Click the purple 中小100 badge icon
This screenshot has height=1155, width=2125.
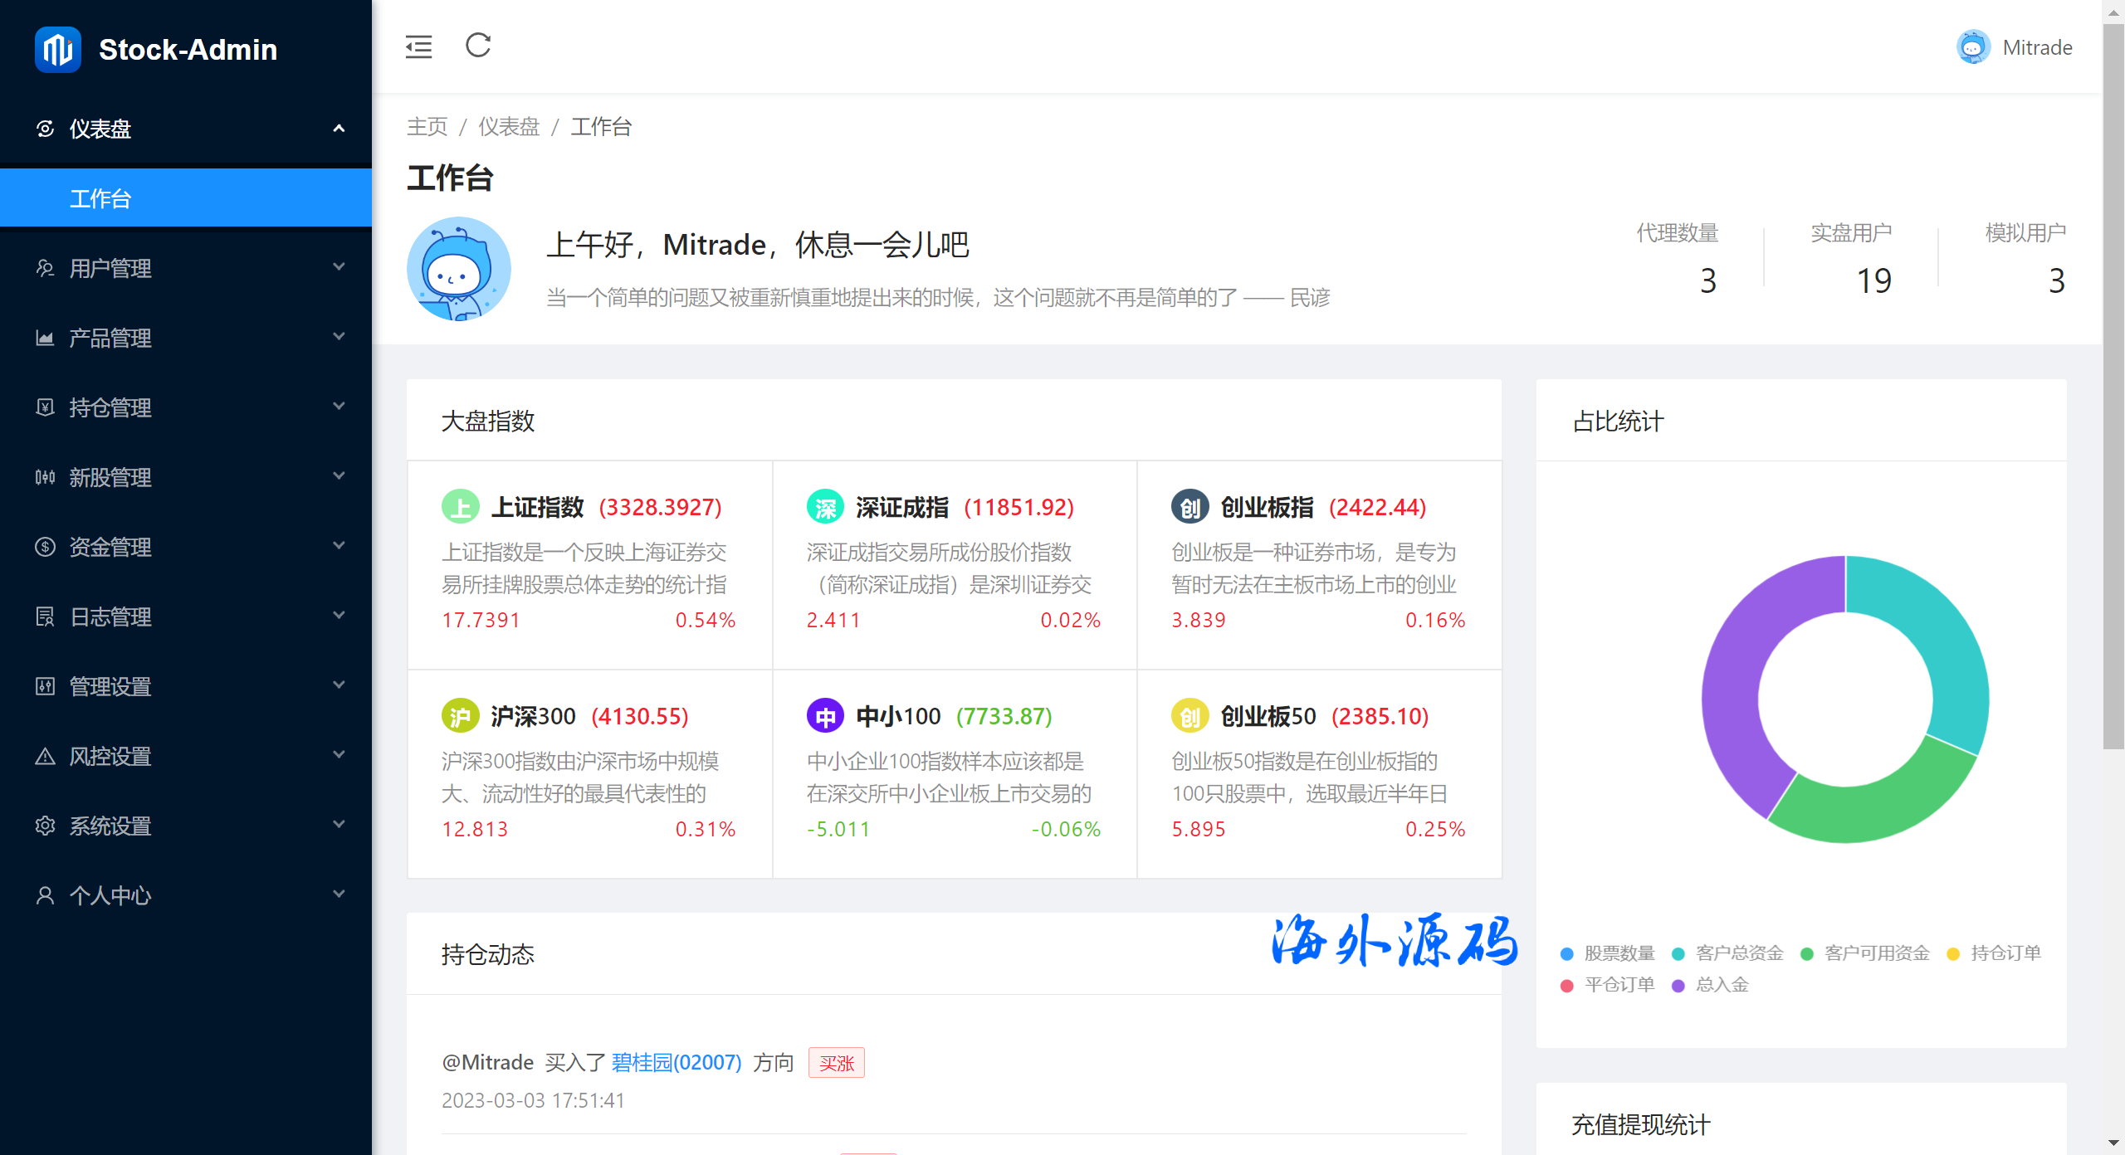click(x=824, y=716)
